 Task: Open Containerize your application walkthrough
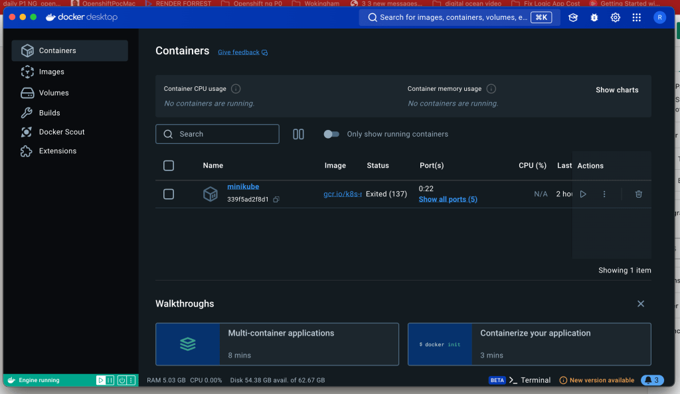529,344
